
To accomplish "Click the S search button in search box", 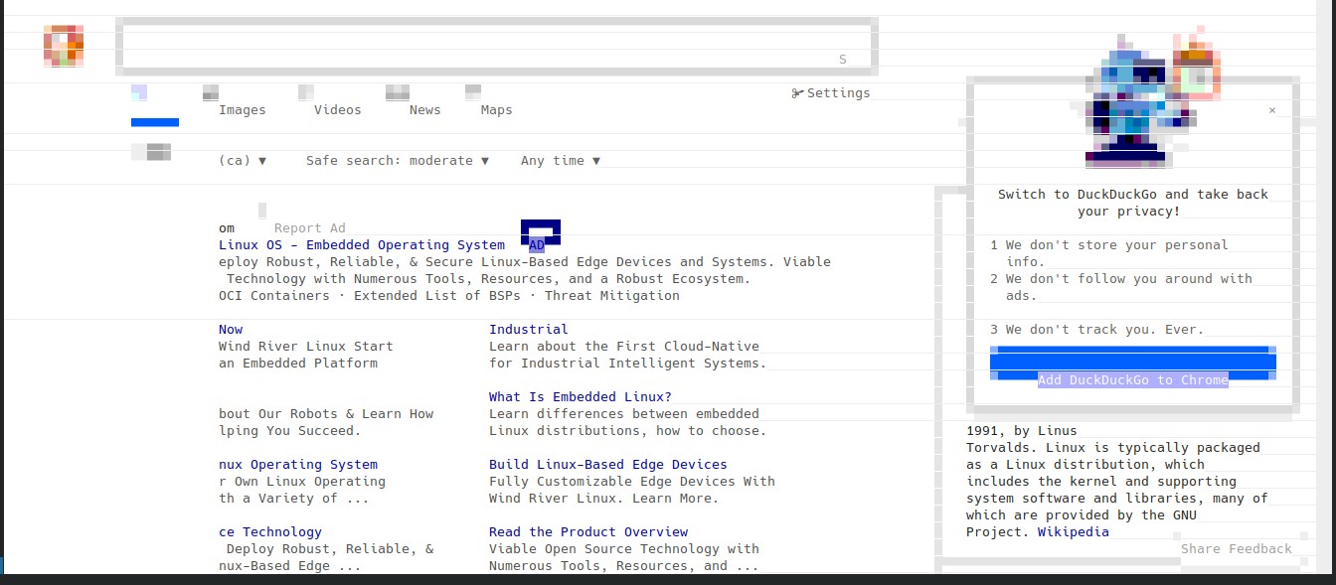I will point(842,60).
